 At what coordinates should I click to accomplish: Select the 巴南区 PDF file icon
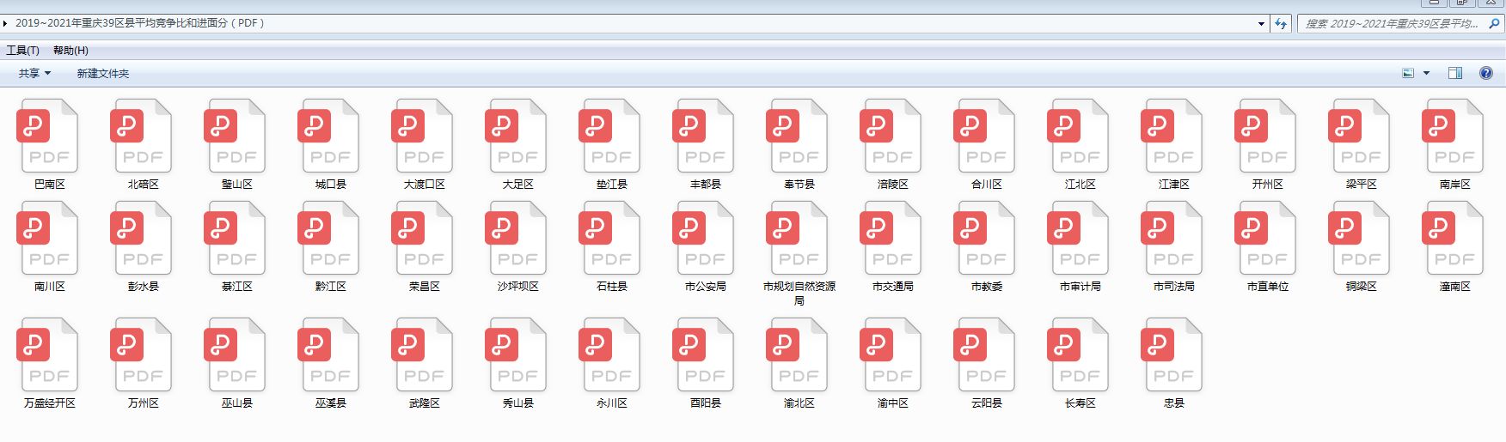[48, 136]
